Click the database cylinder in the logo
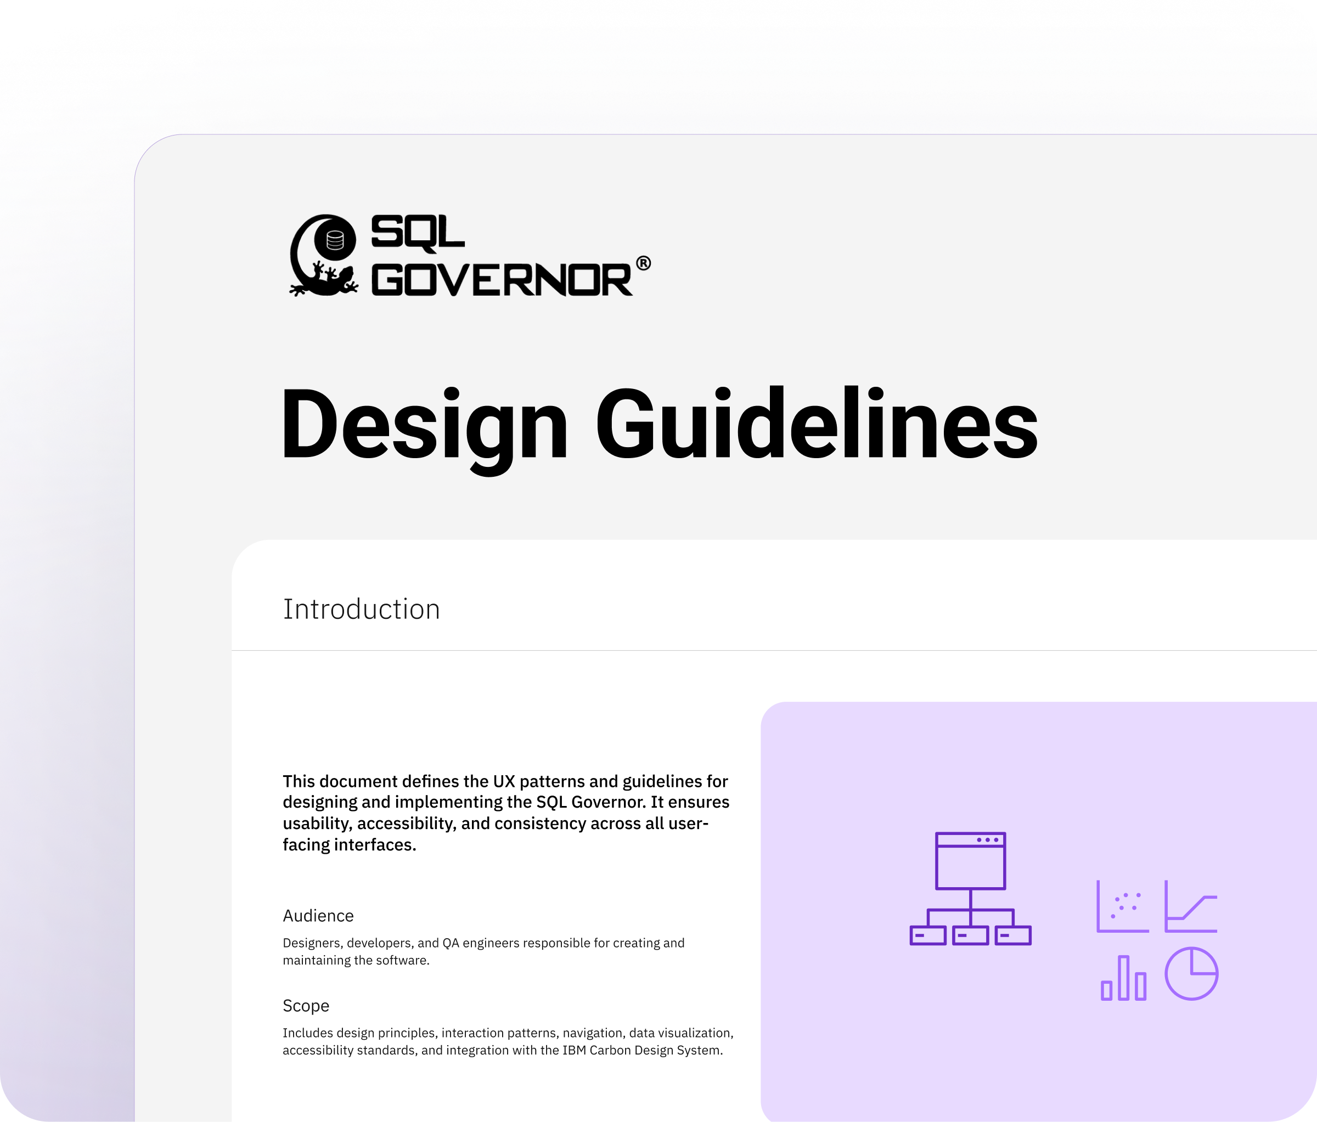The height and width of the screenshot is (1122, 1317). coord(334,240)
